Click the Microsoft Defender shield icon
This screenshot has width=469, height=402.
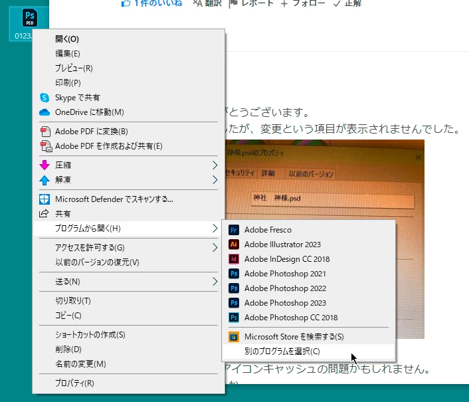[45, 199]
